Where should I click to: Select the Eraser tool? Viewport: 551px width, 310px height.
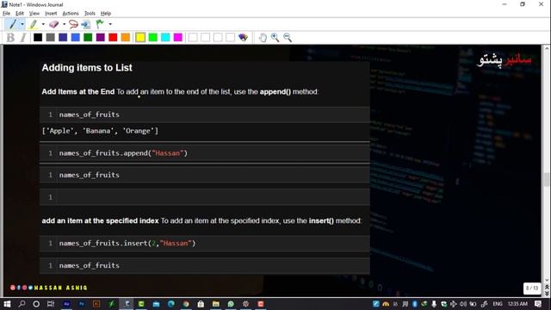53,24
